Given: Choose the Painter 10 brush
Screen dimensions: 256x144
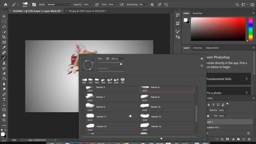Looking at the screenshot, I should 167,107.
